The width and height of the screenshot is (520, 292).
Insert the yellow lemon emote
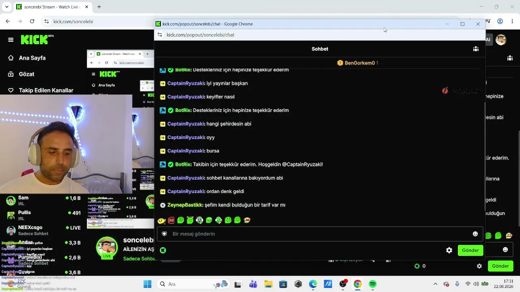point(161,220)
